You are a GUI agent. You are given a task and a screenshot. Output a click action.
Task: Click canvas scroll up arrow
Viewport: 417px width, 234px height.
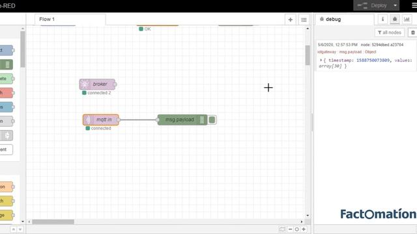[308, 29]
